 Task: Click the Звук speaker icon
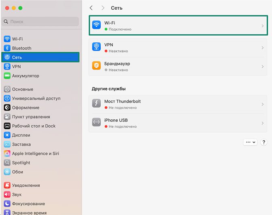click(x=7, y=194)
